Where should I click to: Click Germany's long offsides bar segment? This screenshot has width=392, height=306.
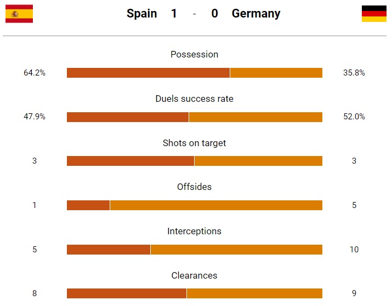[x=216, y=205]
